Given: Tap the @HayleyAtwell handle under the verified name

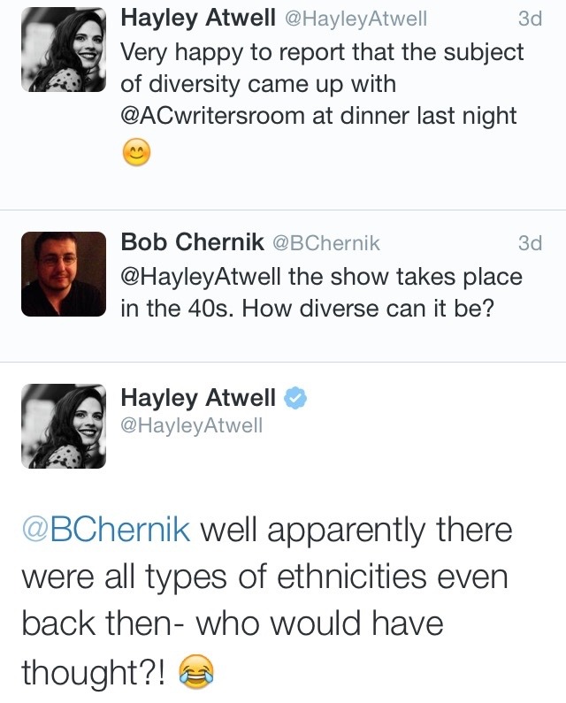Looking at the screenshot, I should click(x=192, y=427).
